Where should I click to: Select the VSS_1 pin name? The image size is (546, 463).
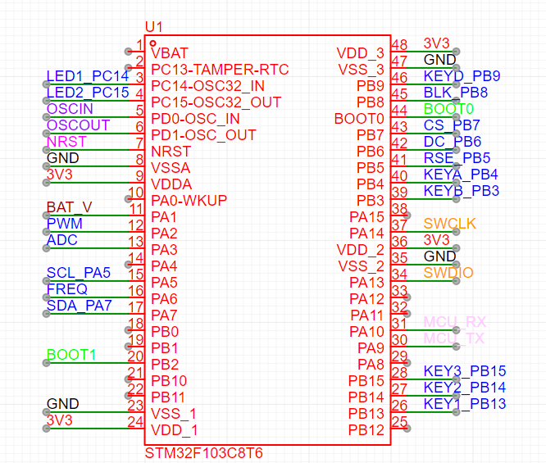point(174,414)
